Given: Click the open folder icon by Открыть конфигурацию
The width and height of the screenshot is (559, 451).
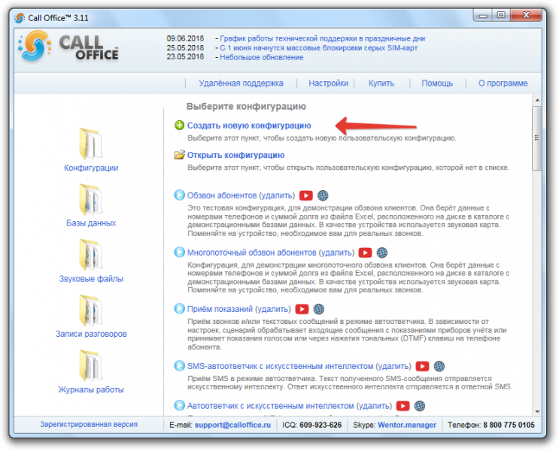Looking at the screenshot, I should [179, 155].
